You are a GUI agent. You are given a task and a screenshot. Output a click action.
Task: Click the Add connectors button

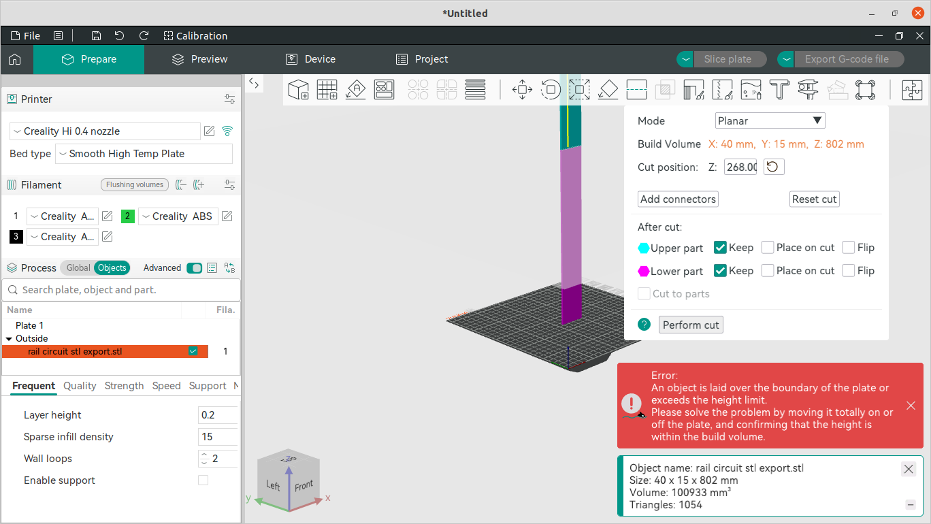[679, 199]
